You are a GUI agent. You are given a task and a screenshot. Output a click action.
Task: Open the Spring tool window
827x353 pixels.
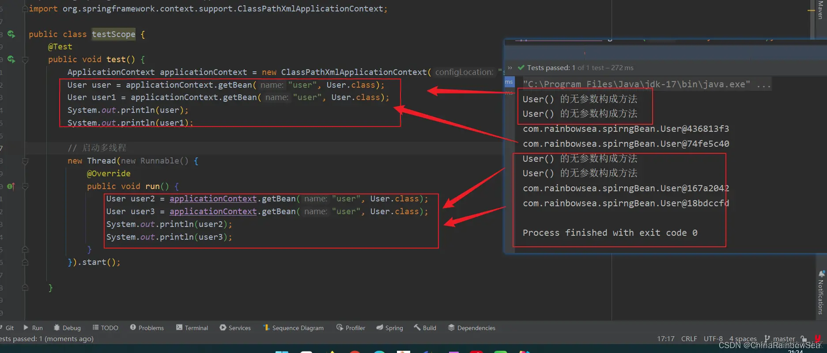[390, 328]
